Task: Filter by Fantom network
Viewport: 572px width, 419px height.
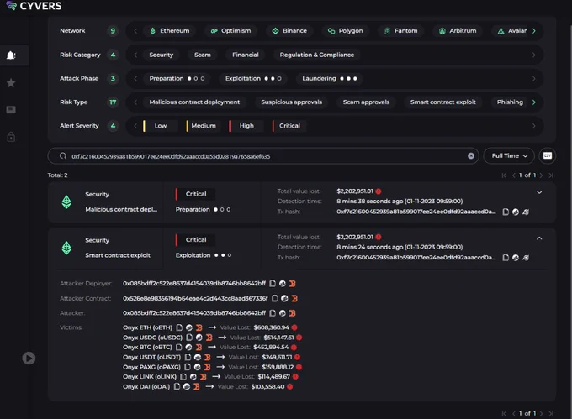Action: point(400,31)
